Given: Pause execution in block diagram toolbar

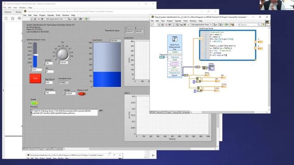Looking at the screenshot, I should pyautogui.click(x=170, y=24).
